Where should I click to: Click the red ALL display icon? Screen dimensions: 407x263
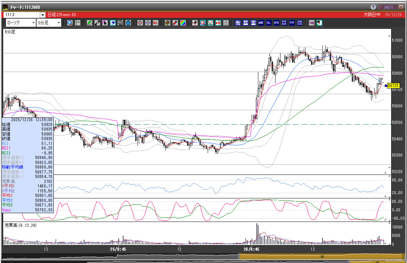coord(155,23)
